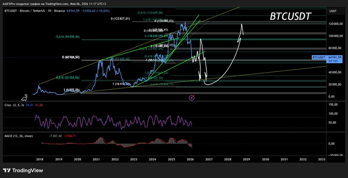Image resolution: width=348 pixels, height=178 pixels.
Task: Click the 2026 year on time axis
Action: point(190,159)
